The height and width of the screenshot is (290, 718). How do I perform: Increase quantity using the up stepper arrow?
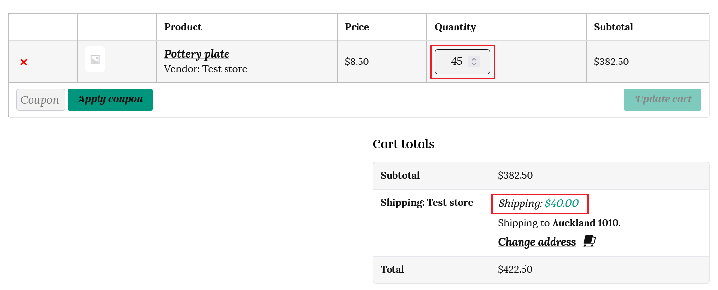point(474,59)
